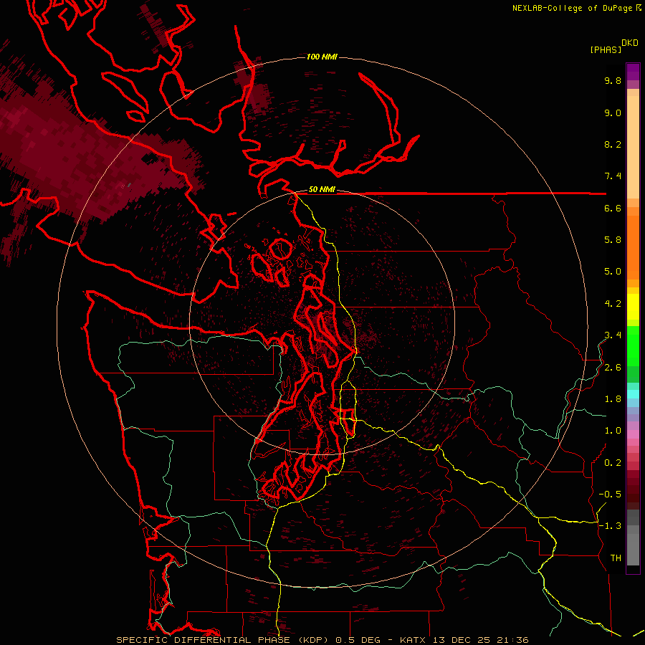The width and height of the screenshot is (645, 645).
Task: Pick the yellow band near 4.2
Action: (x=633, y=307)
